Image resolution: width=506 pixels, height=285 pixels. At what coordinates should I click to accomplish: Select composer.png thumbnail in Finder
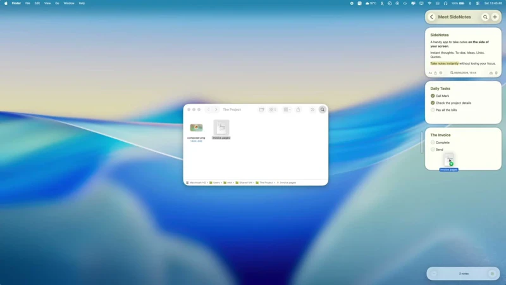point(196,128)
